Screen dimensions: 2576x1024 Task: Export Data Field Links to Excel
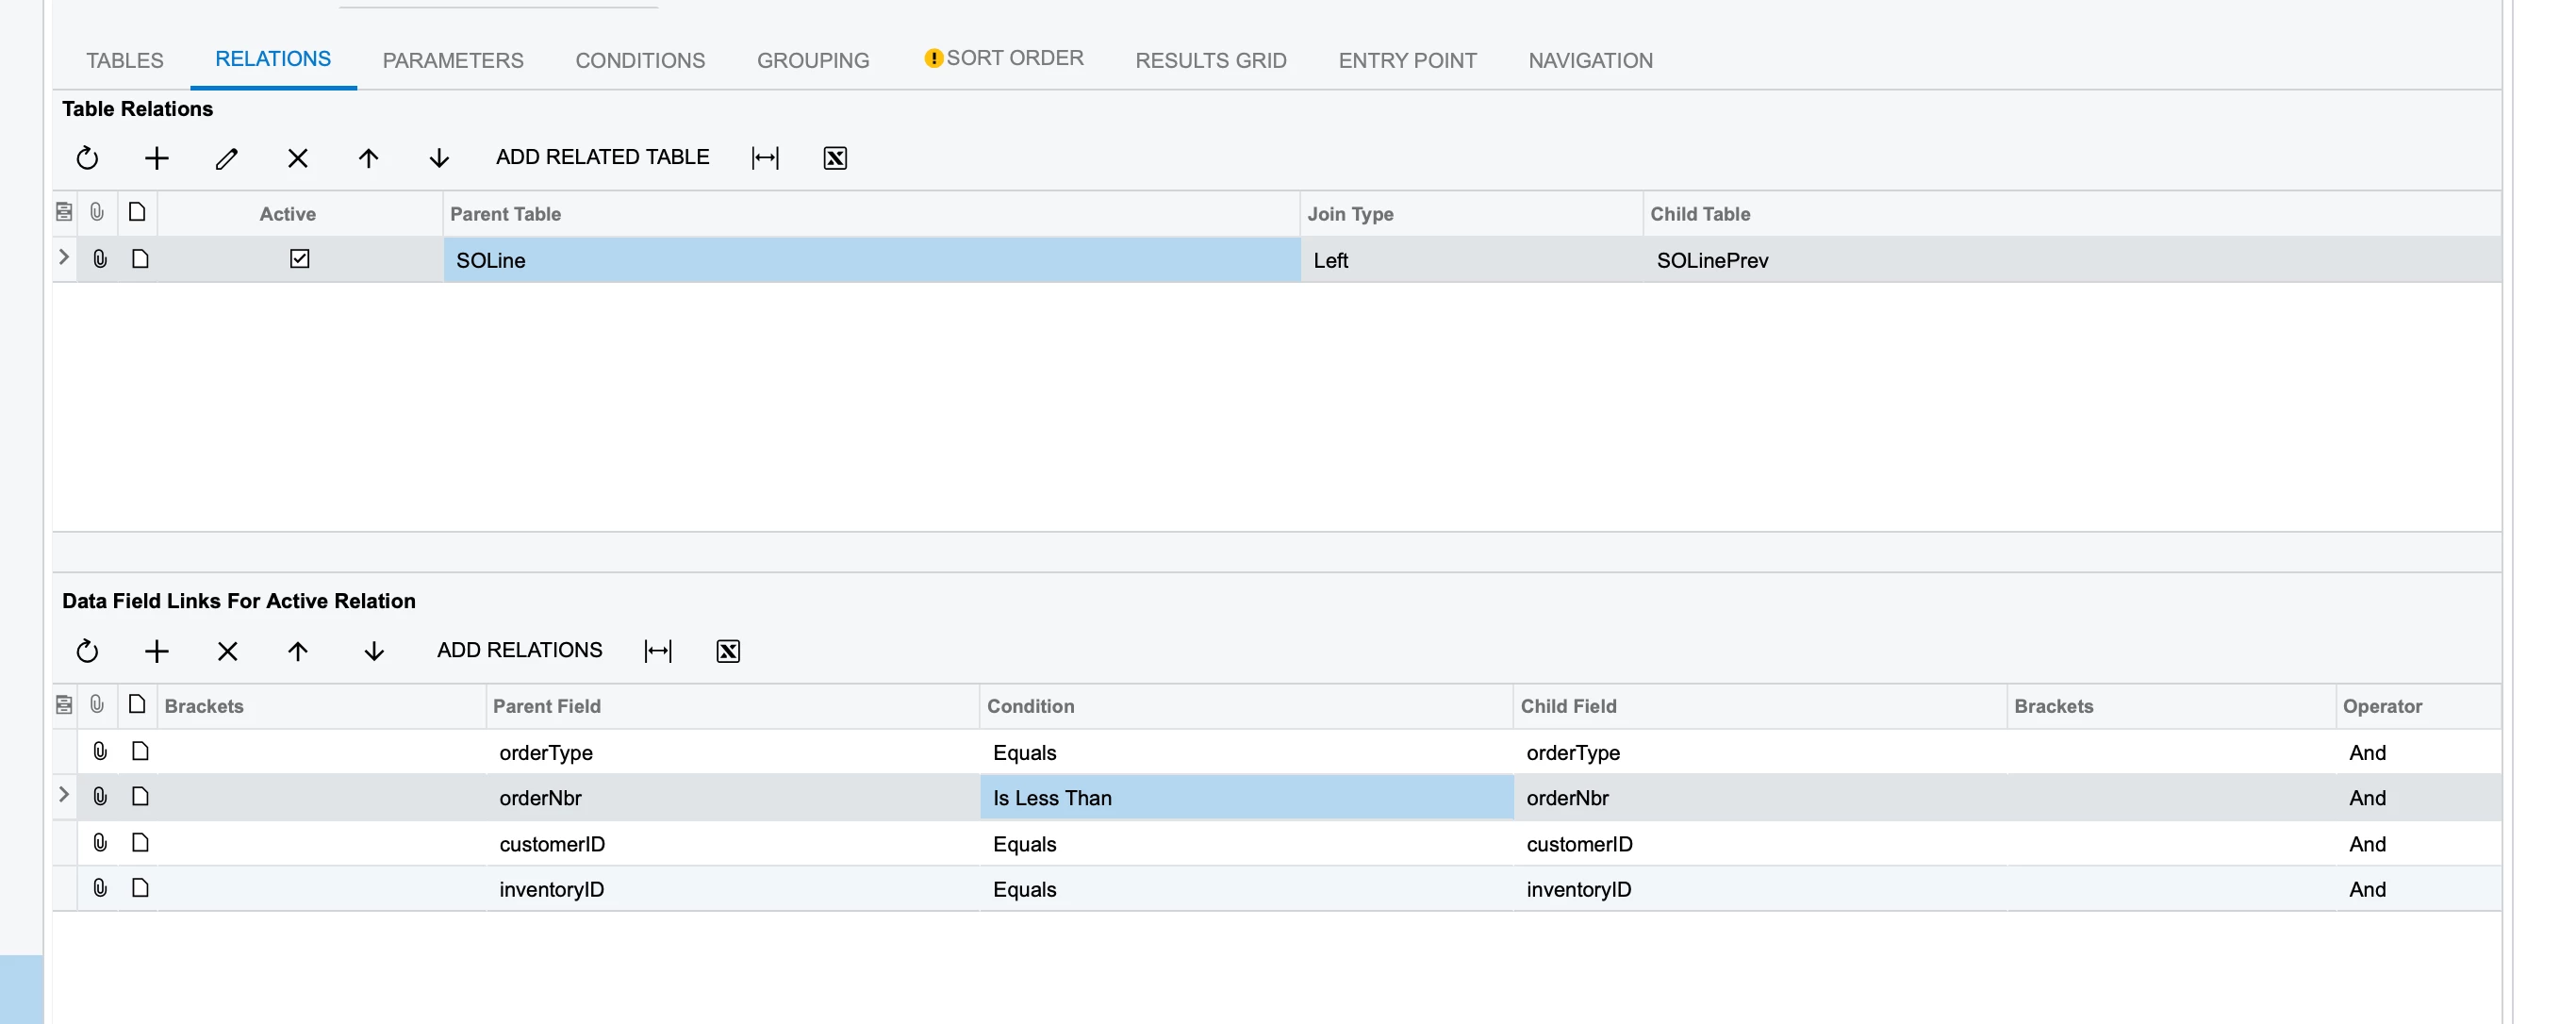pos(728,651)
